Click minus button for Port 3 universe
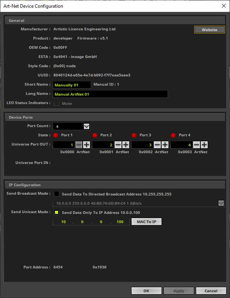230x298 pixels. [157, 145]
